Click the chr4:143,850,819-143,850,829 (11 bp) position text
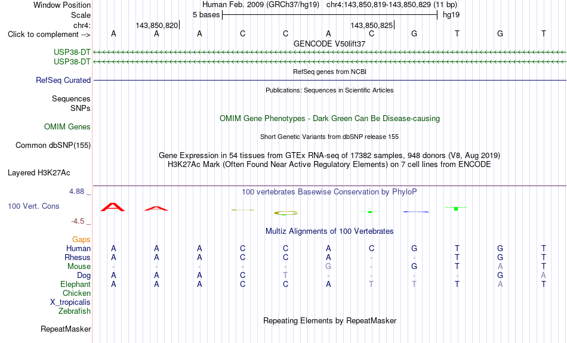This screenshot has width=567, height=343. (392, 5)
